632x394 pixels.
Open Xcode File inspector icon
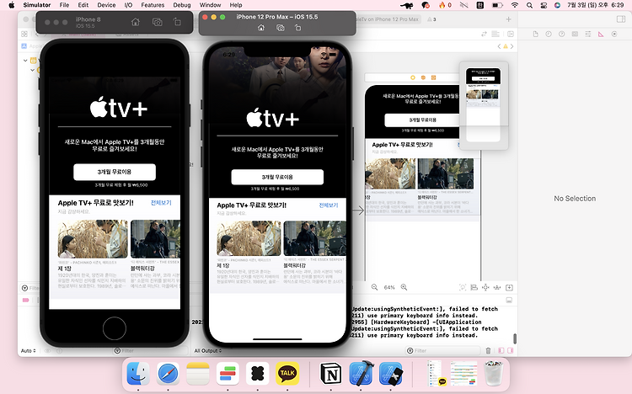pos(535,35)
